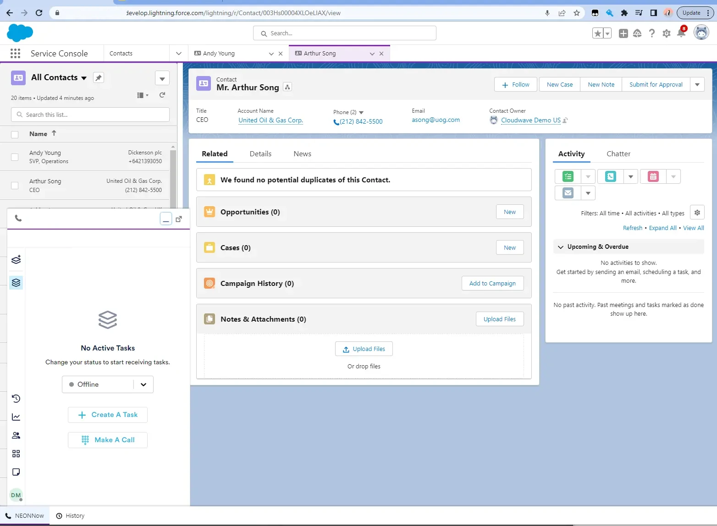Viewport: 717px width, 526px height.
Task: Click the New Event calendar icon
Action: tap(653, 176)
